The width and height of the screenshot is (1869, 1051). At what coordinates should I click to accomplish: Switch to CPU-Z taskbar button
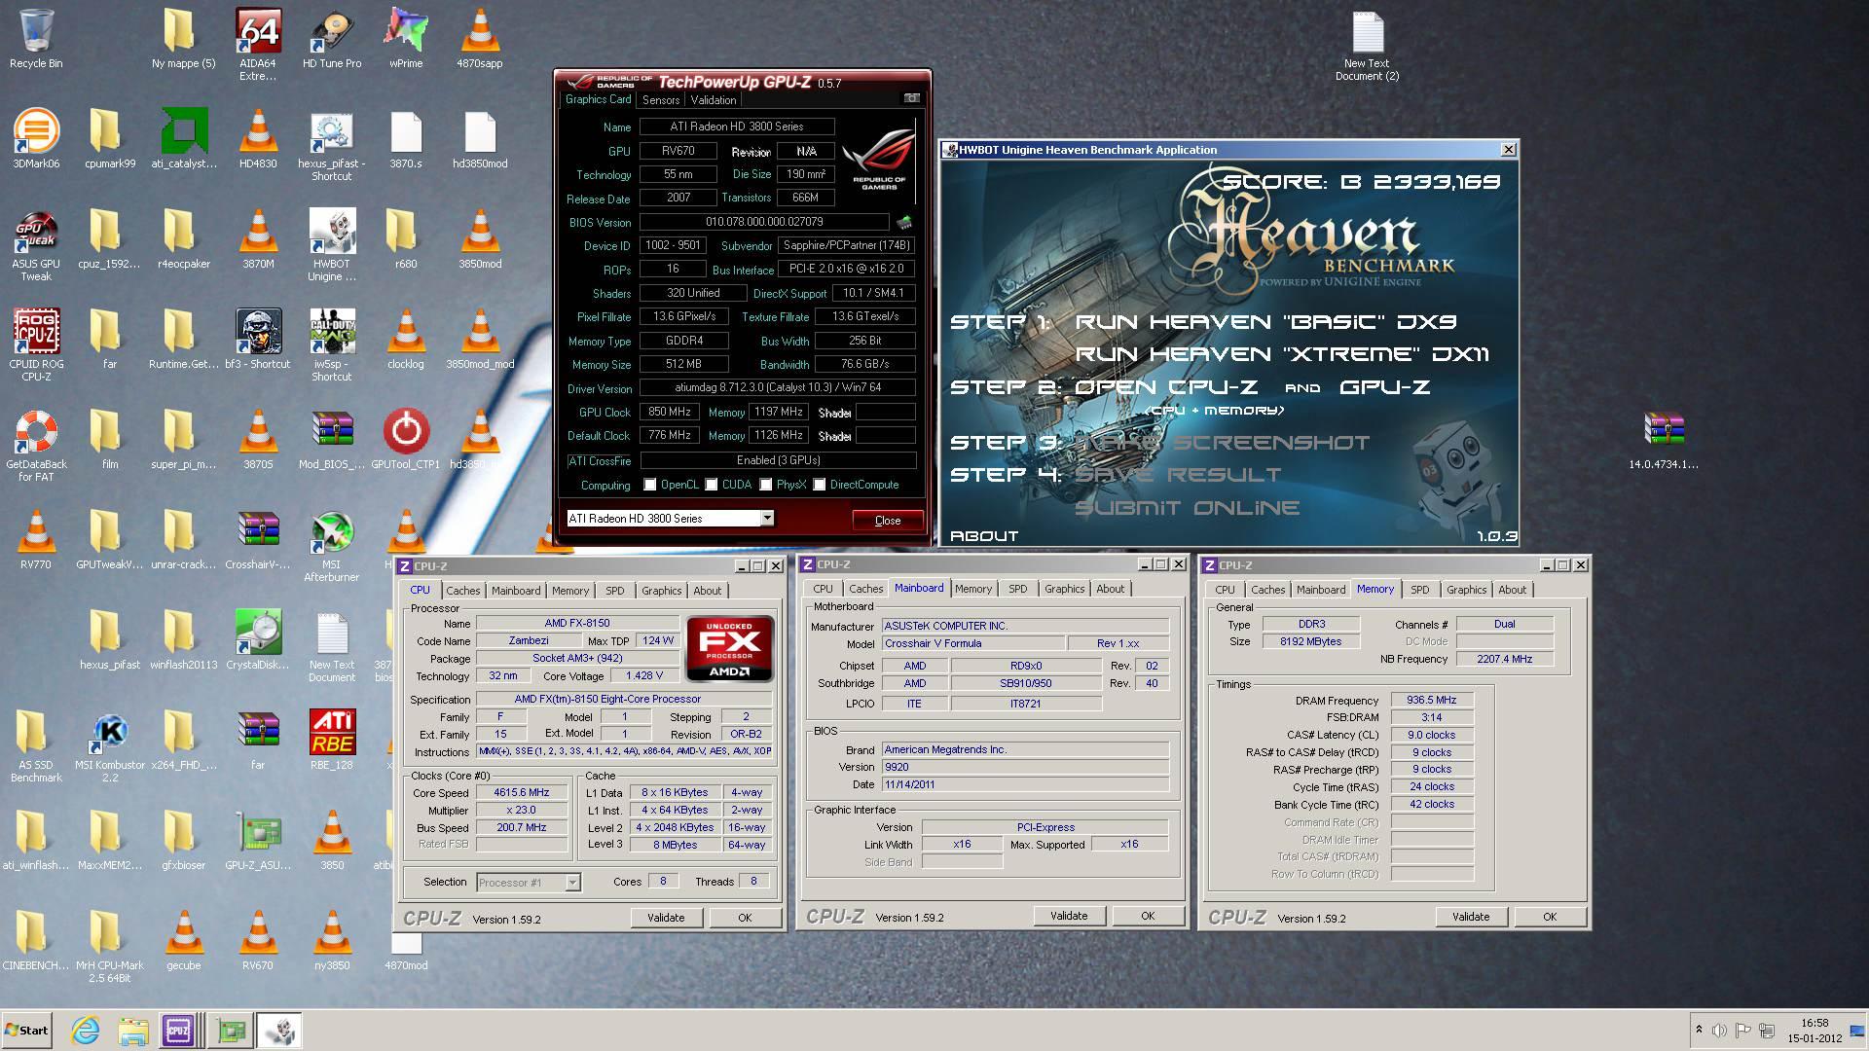(179, 1031)
